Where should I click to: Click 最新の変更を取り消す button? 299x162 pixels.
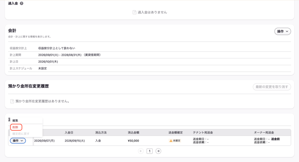pyautogui.click(x=272, y=87)
